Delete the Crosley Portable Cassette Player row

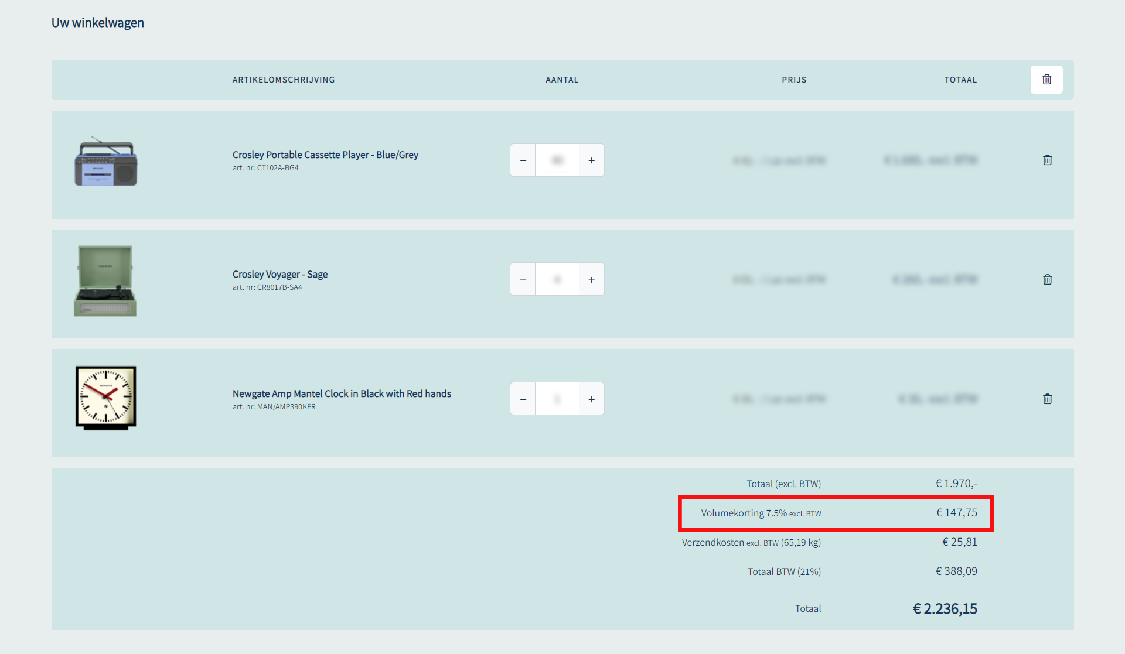point(1047,160)
